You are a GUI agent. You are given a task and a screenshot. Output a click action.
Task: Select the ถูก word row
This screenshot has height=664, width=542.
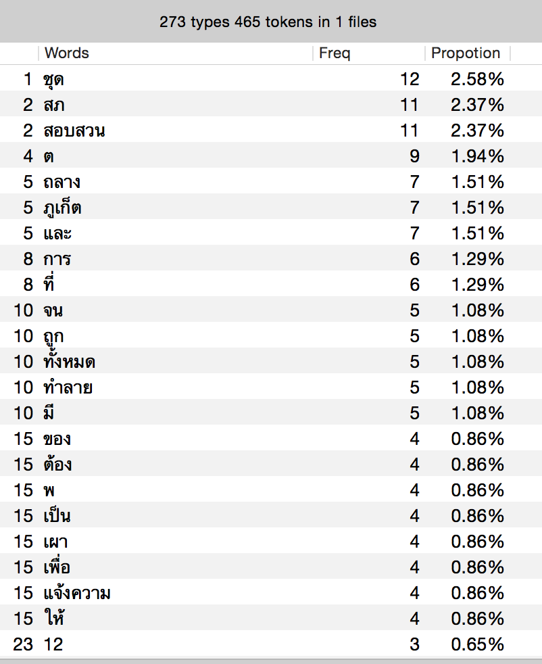point(53,337)
